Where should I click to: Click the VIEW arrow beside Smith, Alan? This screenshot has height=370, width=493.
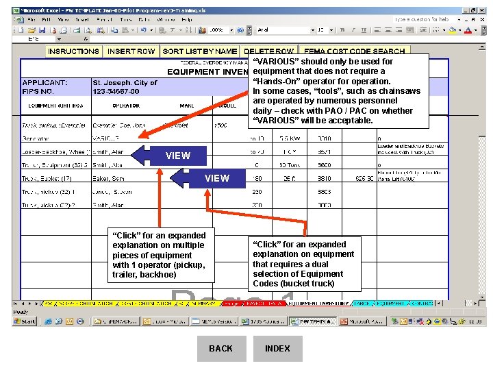(x=169, y=156)
